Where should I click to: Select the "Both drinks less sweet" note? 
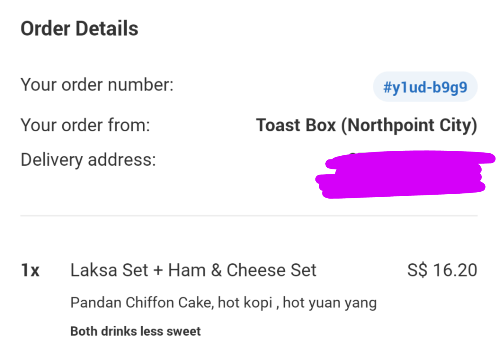135,331
